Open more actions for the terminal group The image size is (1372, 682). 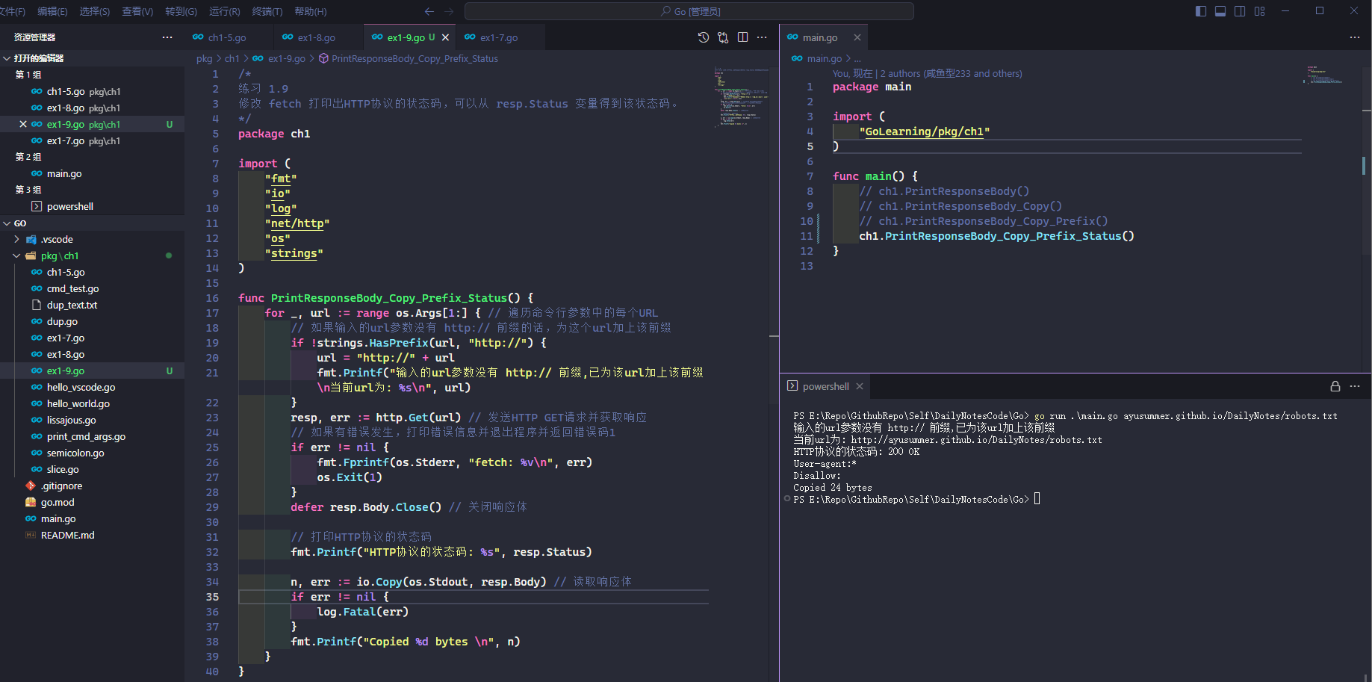point(1355,386)
